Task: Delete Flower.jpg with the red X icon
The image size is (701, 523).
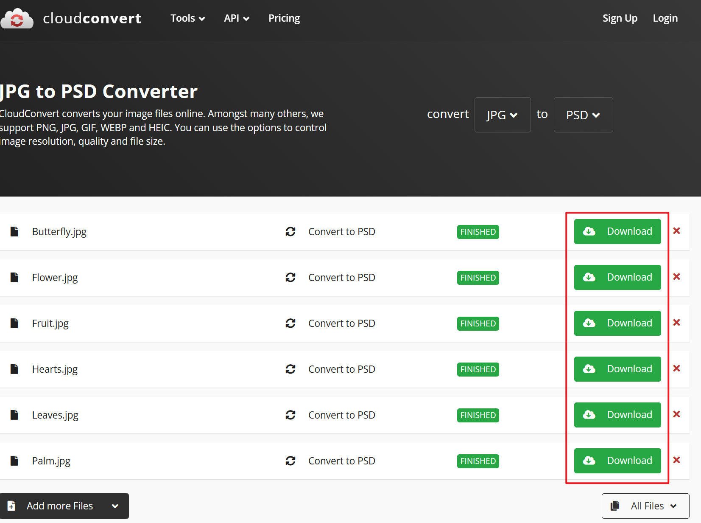Action: tap(676, 277)
